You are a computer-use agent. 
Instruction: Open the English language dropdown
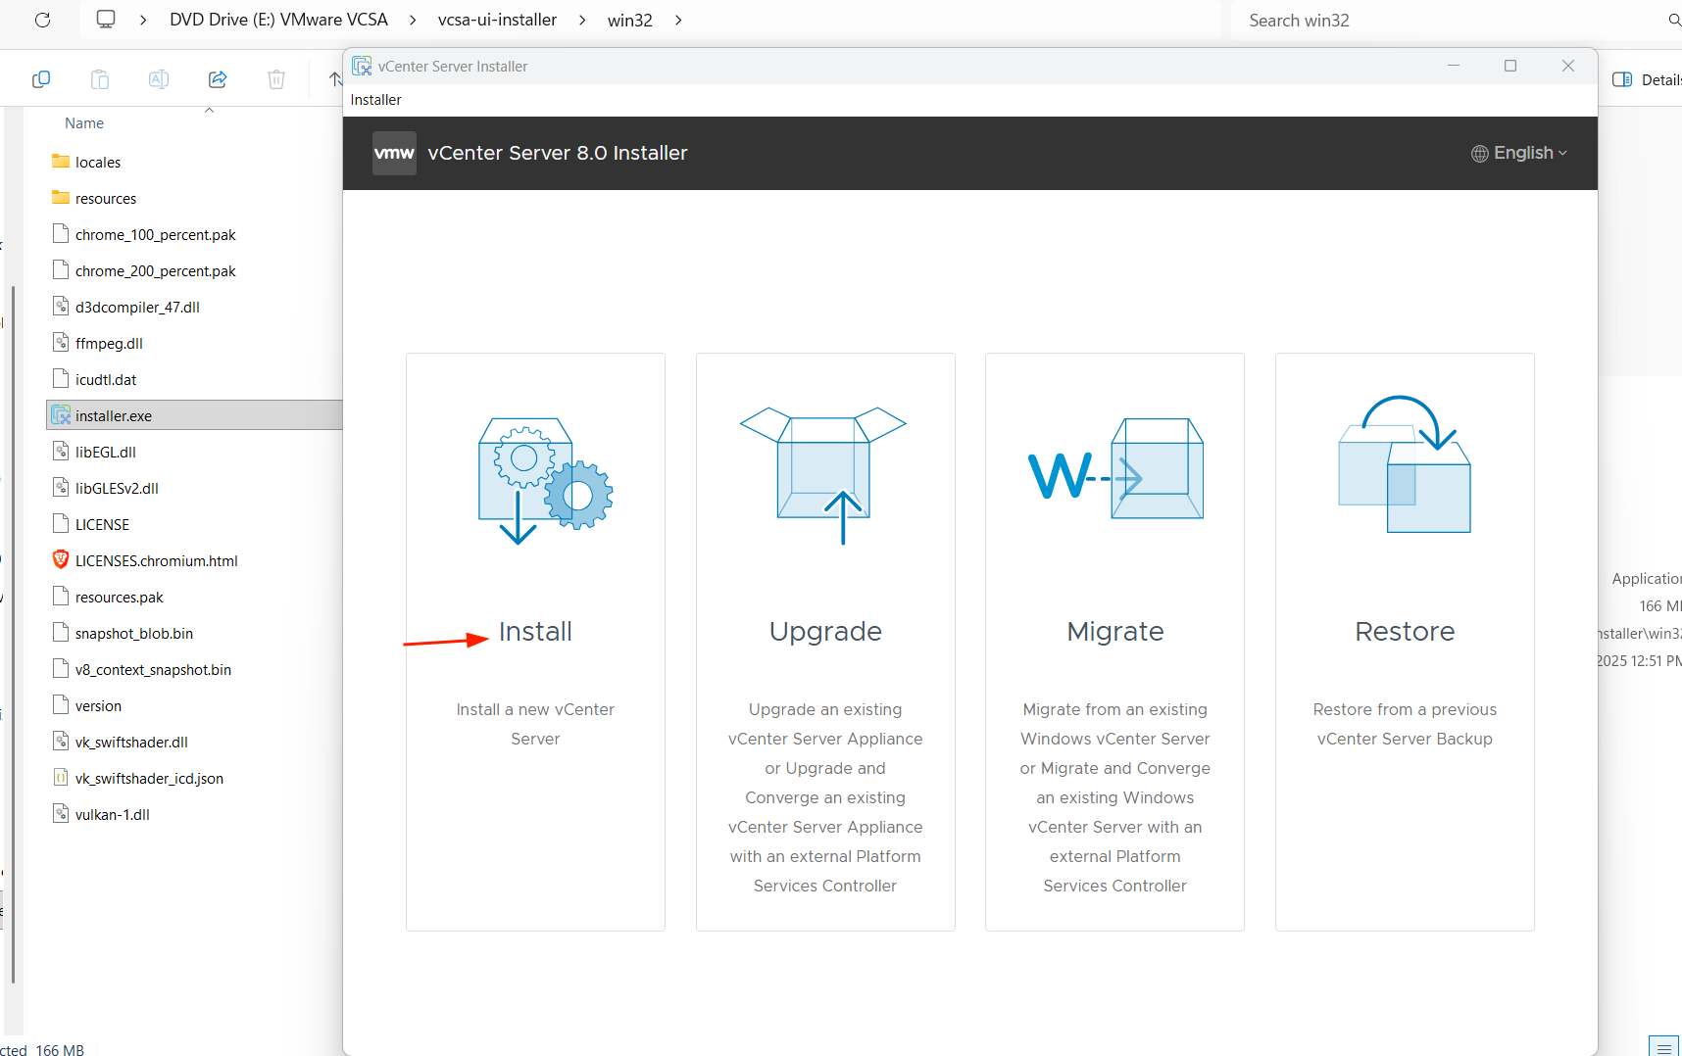[x=1520, y=153]
